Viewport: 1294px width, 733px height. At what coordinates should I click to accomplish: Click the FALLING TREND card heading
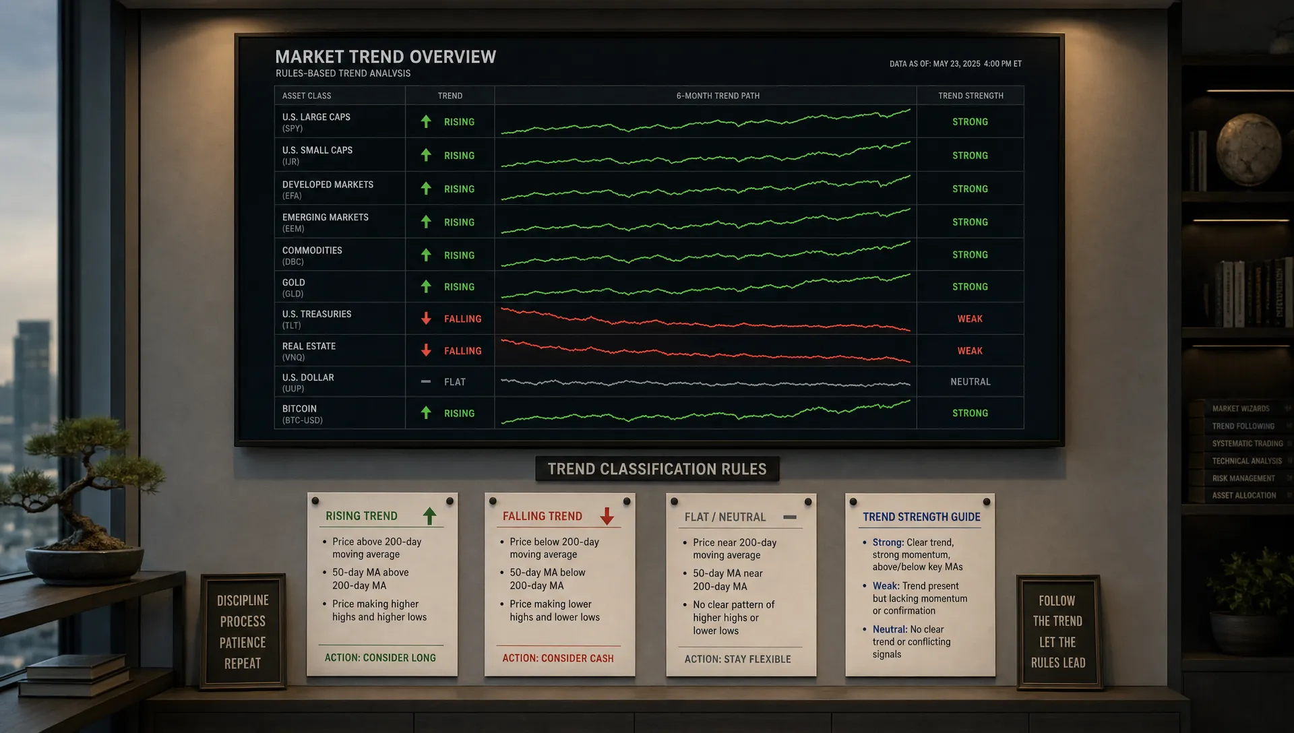(x=543, y=516)
